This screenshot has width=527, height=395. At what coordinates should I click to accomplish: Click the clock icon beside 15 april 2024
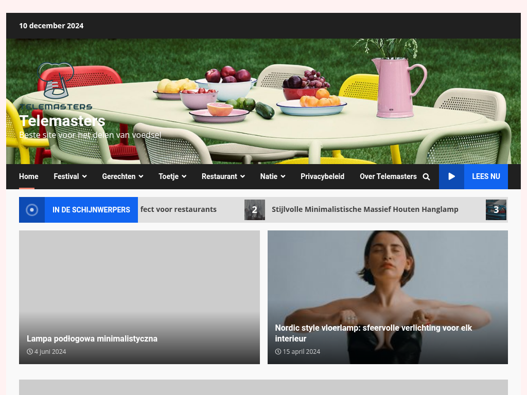(278, 352)
